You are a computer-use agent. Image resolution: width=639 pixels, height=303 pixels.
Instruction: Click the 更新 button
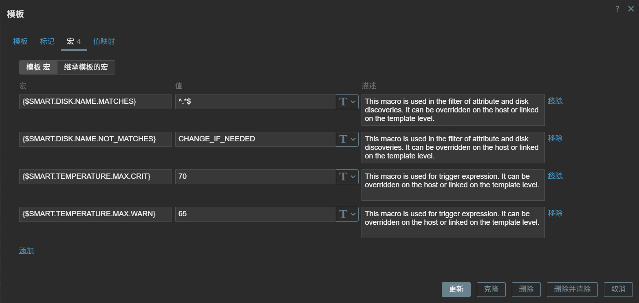(456, 289)
